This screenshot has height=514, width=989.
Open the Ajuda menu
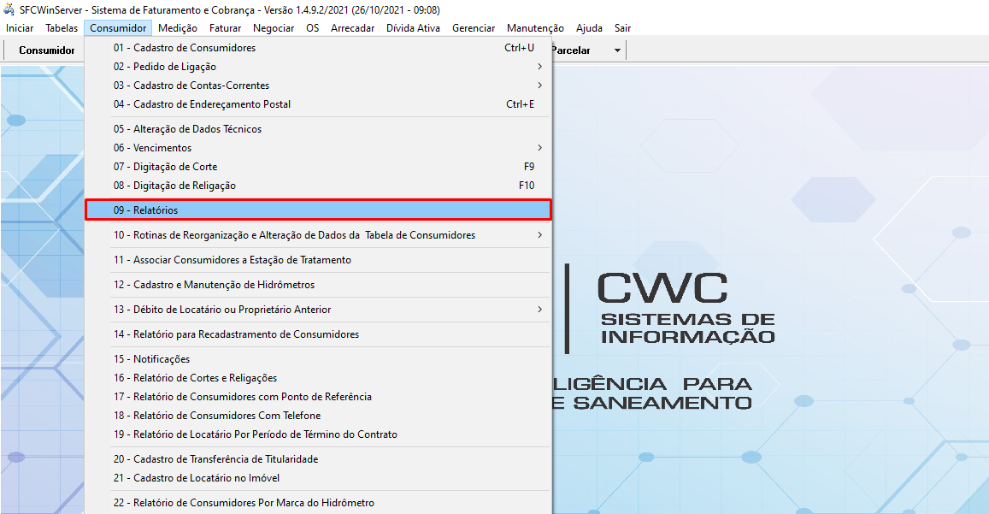[589, 27]
